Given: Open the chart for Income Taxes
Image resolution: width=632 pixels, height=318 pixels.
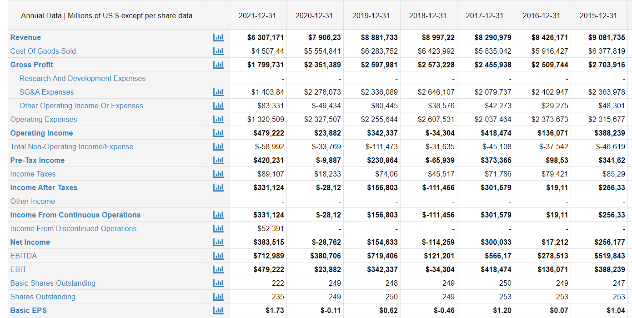Looking at the screenshot, I should [218, 174].
